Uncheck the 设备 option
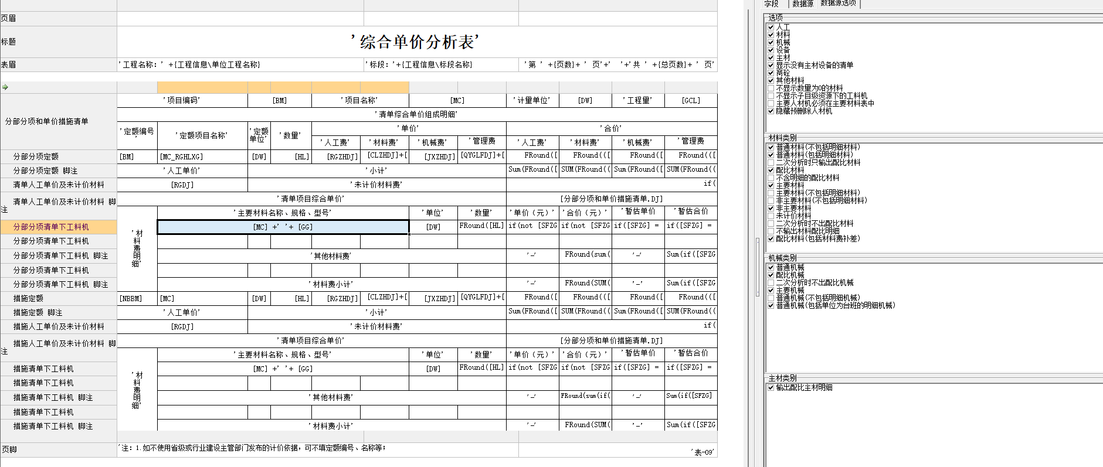 coord(771,50)
